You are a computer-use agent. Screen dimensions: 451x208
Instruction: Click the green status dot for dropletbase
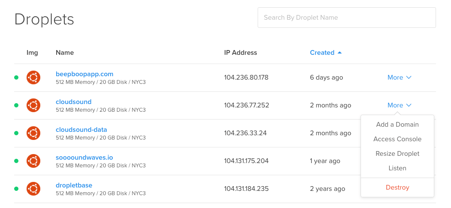(16, 189)
